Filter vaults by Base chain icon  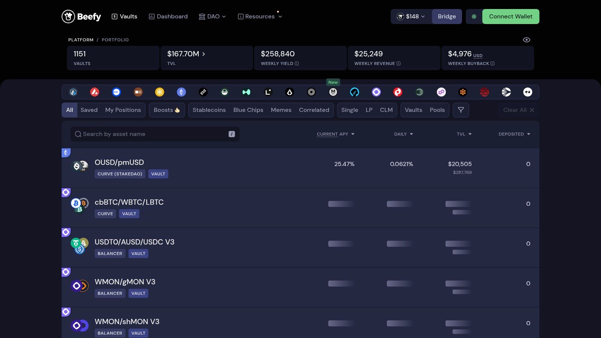click(x=116, y=92)
